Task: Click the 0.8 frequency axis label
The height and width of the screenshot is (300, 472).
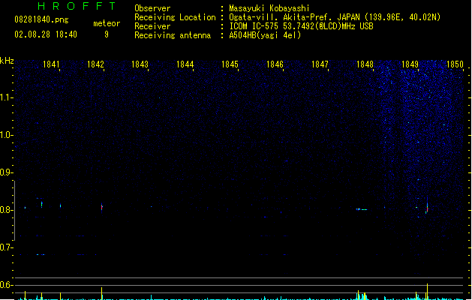Action: pos(6,210)
